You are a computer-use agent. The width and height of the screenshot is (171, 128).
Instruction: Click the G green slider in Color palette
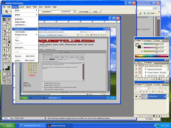tap(152, 48)
